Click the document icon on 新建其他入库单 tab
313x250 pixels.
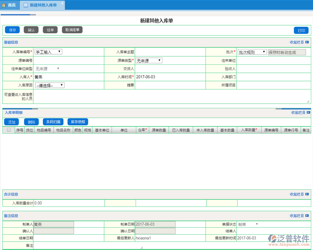point(26,5)
